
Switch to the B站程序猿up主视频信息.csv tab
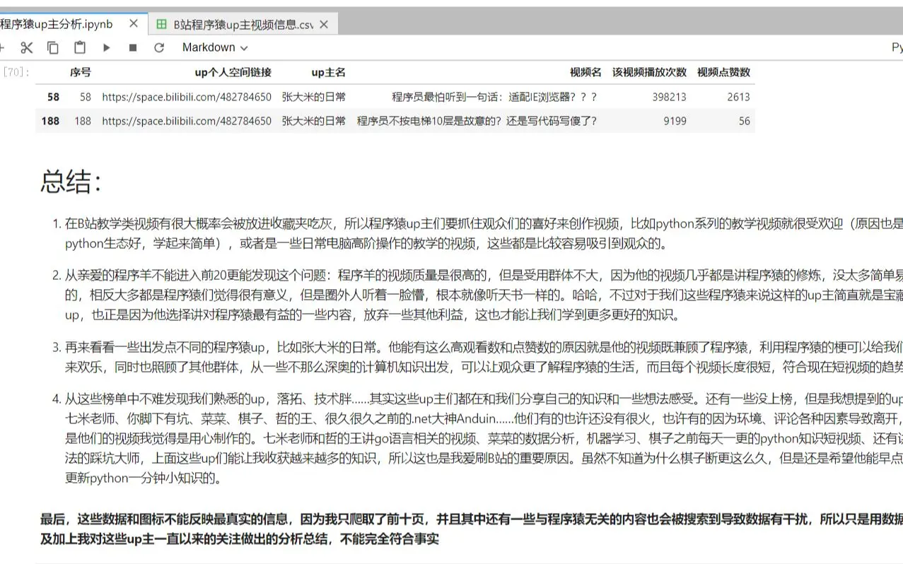click(x=243, y=24)
